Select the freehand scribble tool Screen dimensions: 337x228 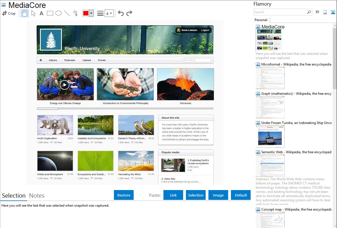(x=75, y=13)
